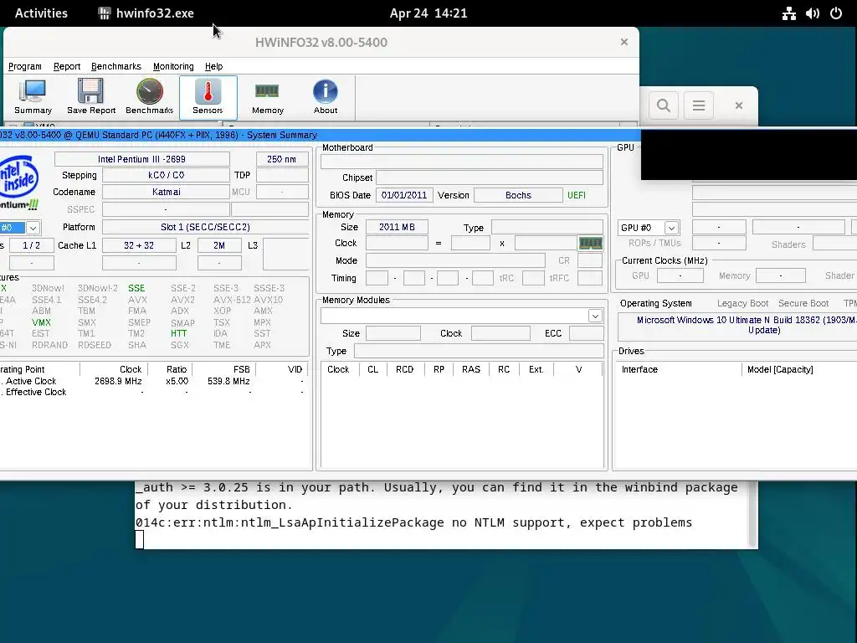Open the Help menu
The image size is (857, 643).
(213, 66)
